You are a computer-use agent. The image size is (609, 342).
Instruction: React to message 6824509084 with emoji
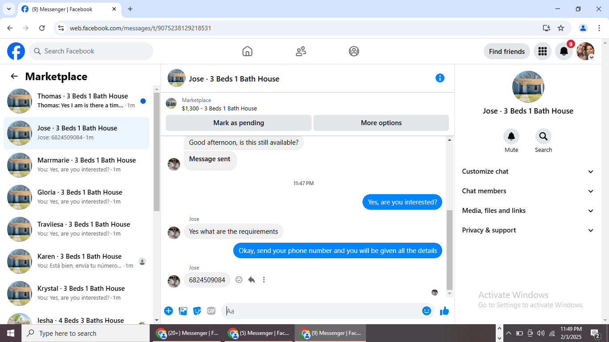pyautogui.click(x=239, y=280)
